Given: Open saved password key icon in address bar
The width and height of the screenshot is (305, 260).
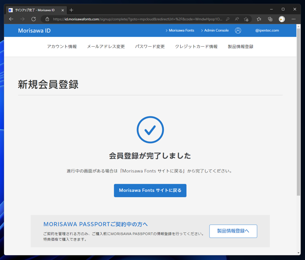Looking at the screenshot, I should pyautogui.click(x=227, y=19).
